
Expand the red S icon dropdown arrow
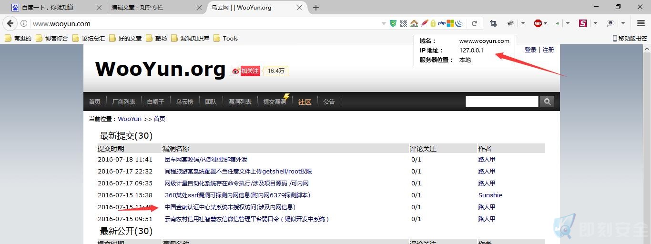(595, 23)
